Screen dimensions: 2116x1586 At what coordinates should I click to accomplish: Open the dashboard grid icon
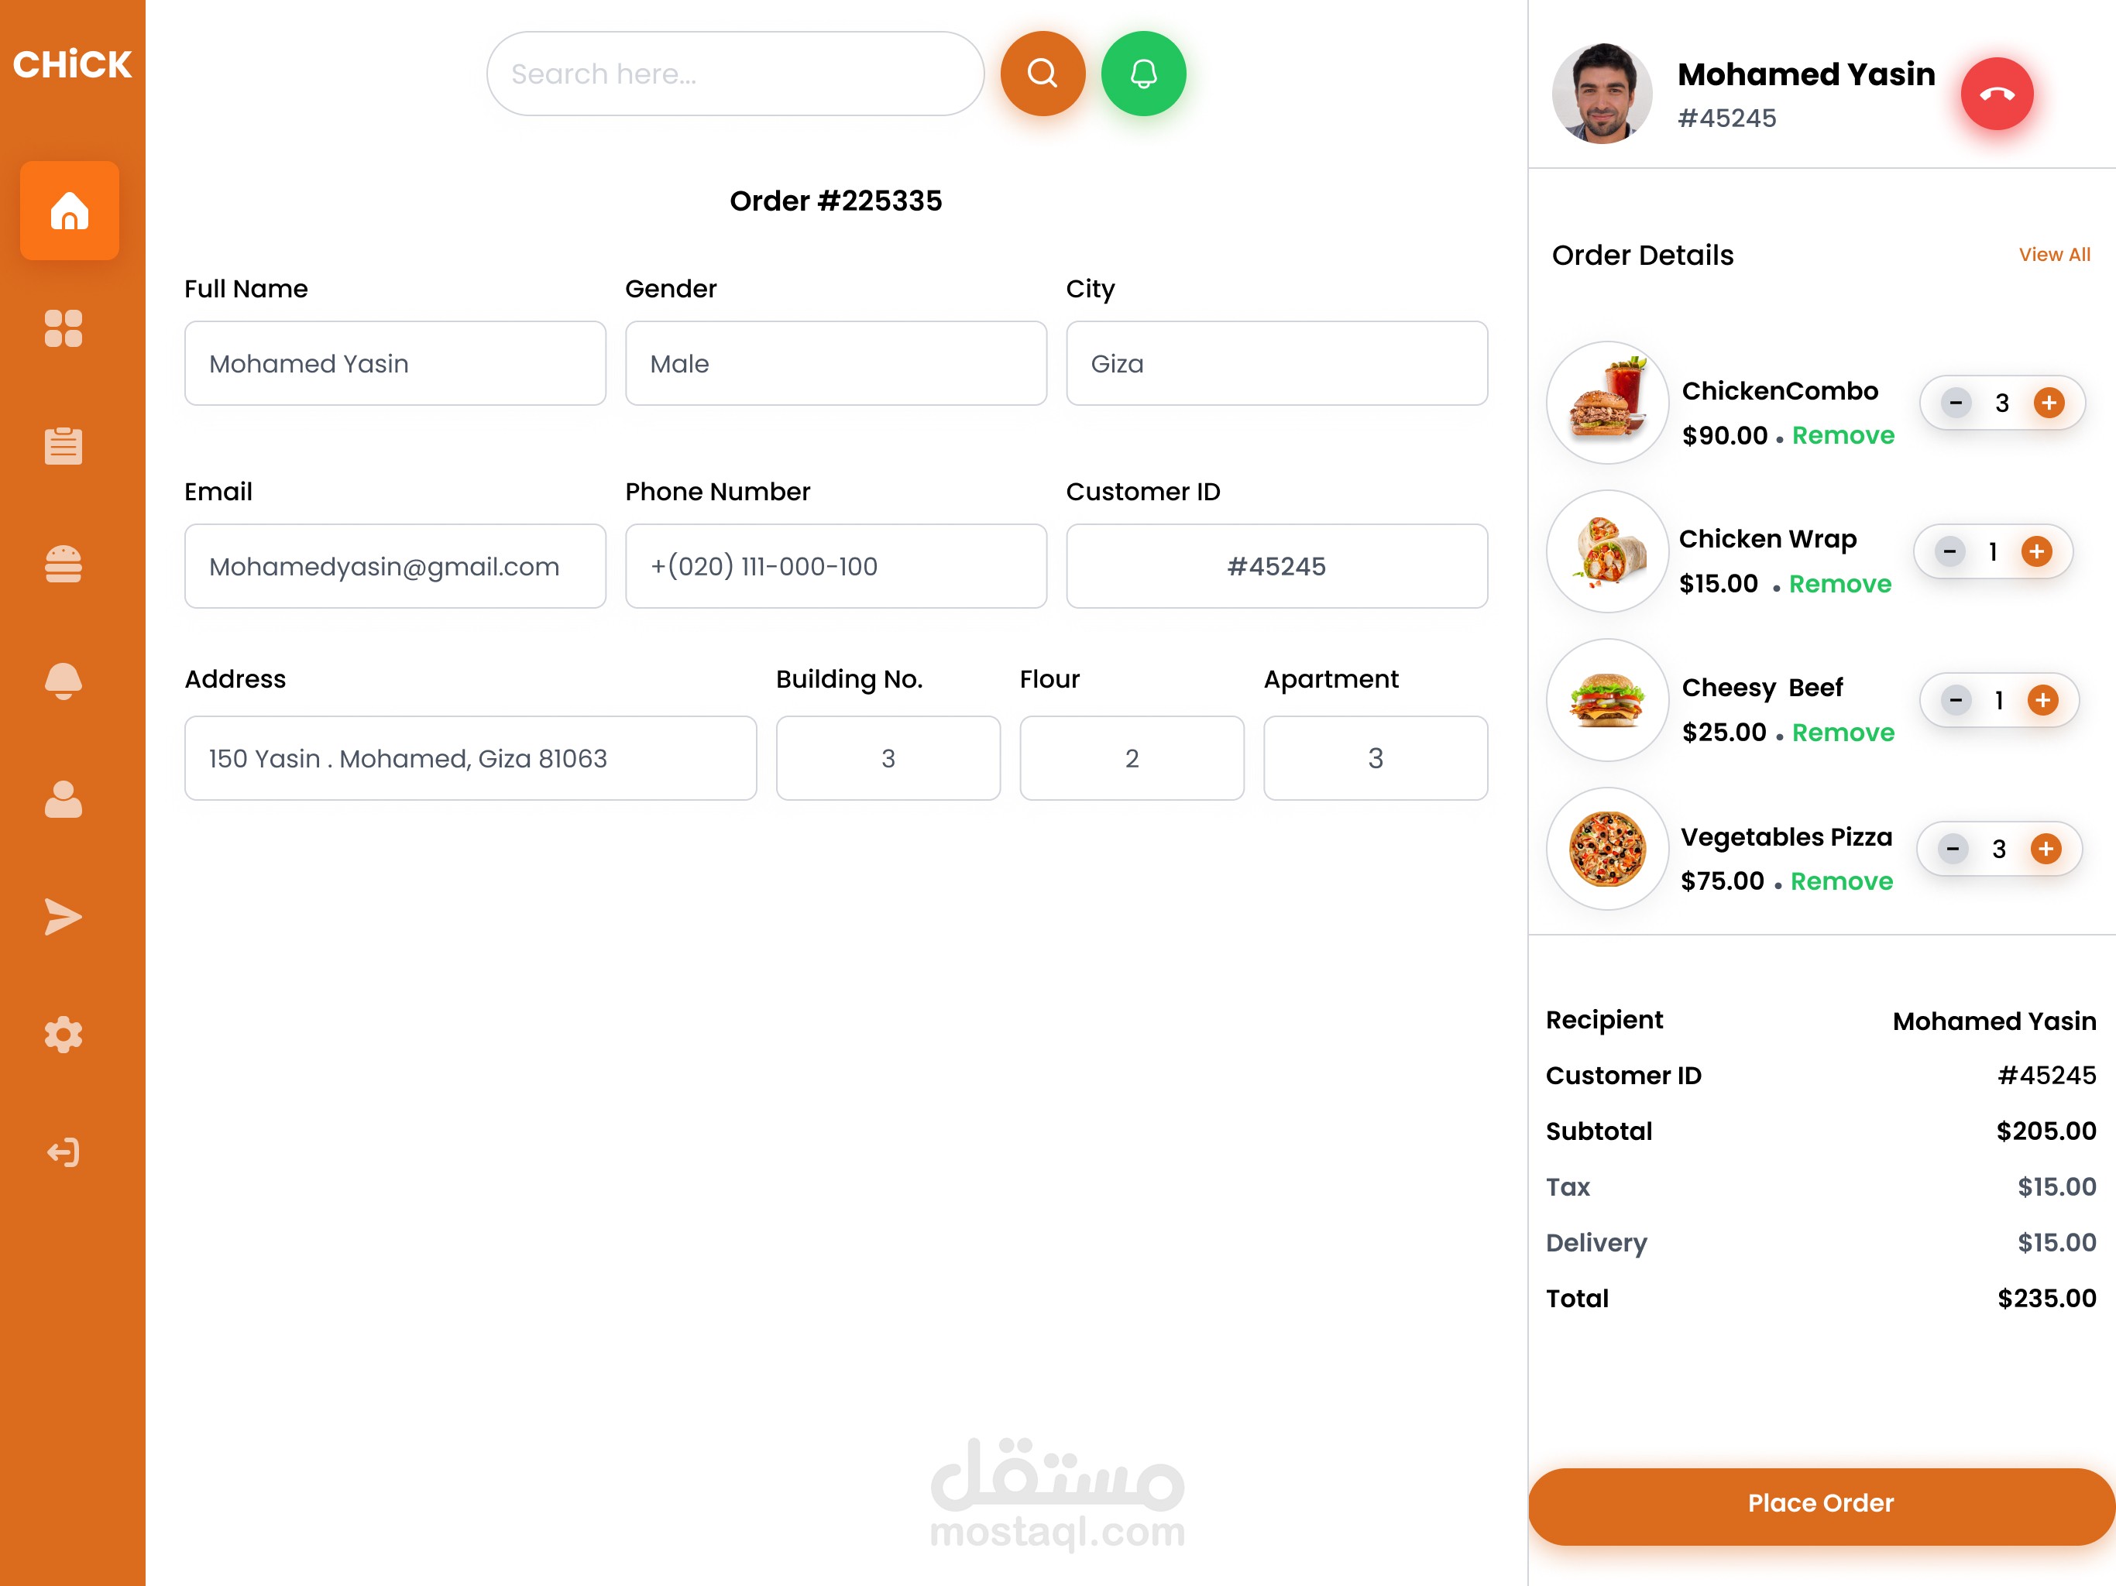click(x=64, y=328)
